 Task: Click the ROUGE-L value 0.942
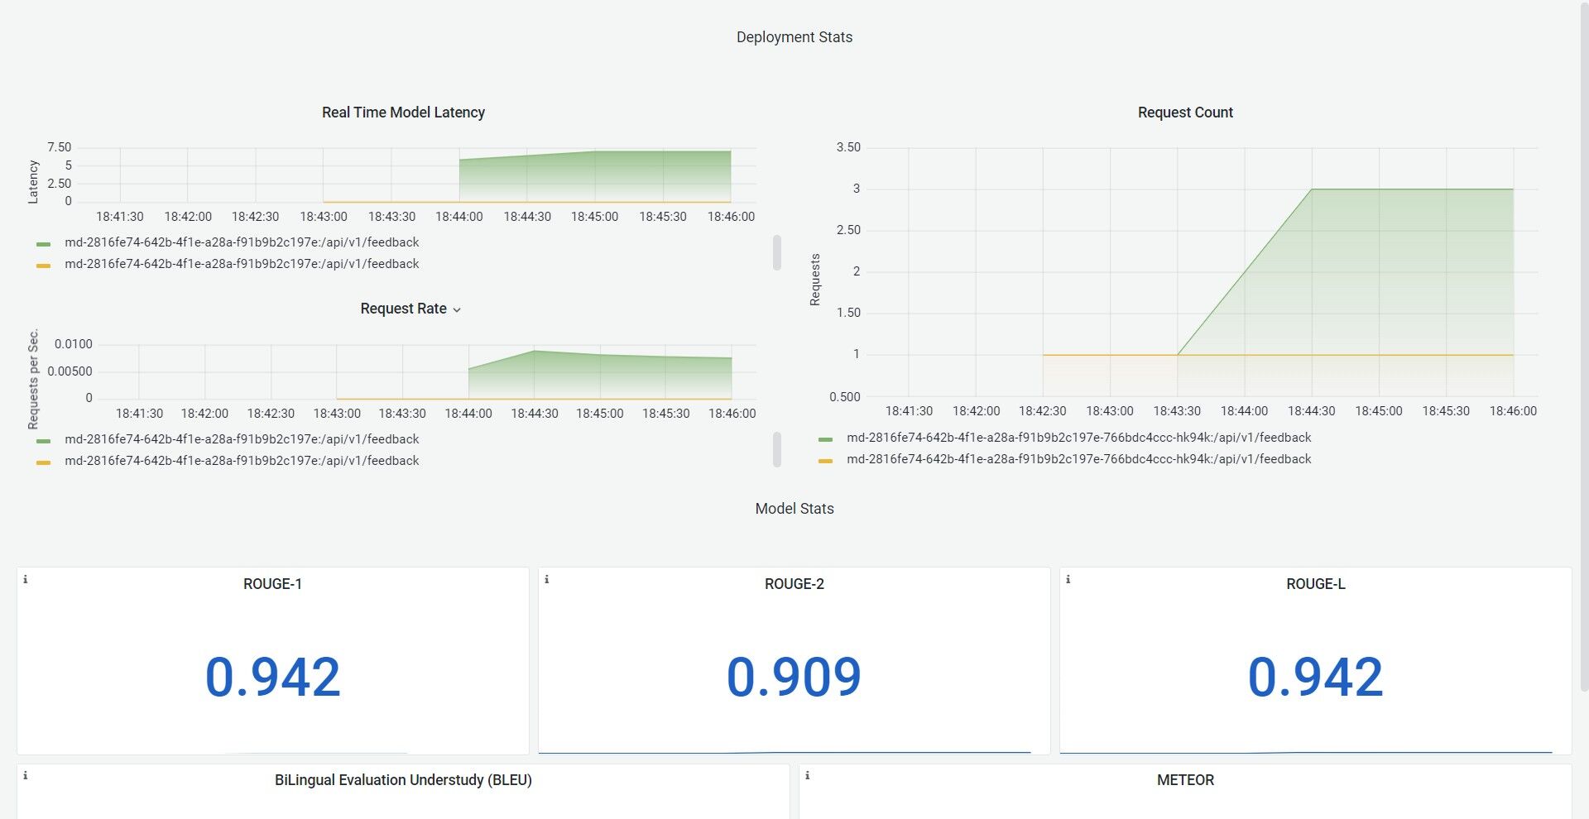click(x=1315, y=677)
